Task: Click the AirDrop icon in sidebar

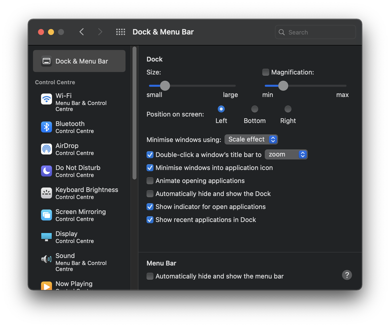Action: [x=46, y=149]
